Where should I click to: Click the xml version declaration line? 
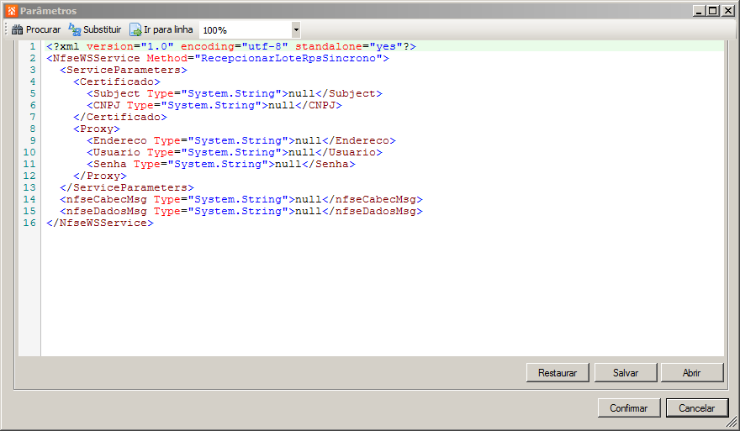(x=231, y=46)
